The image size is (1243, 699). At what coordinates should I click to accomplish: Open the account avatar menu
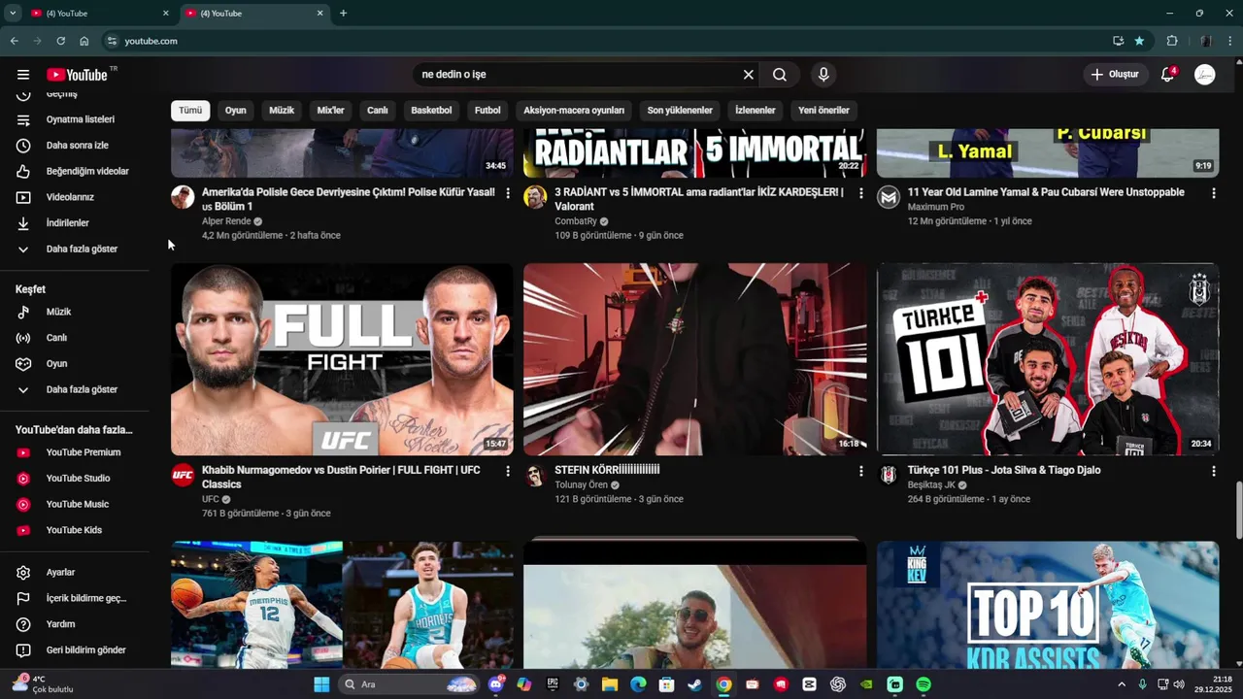tap(1205, 75)
